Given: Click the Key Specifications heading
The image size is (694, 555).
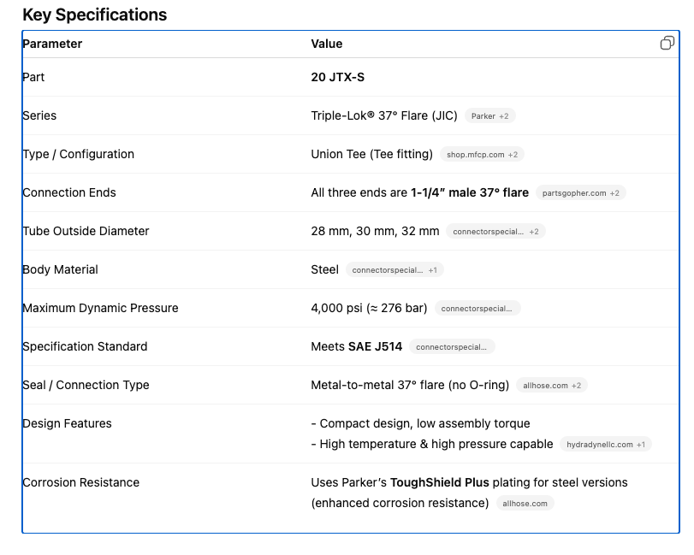Looking at the screenshot, I should coord(94,15).
